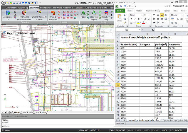Image resolution: width=188 pixels, height=133 pixels.
Task: Expand the Obecný number format dropdown
Action: pyautogui.click(x=182, y=15)
